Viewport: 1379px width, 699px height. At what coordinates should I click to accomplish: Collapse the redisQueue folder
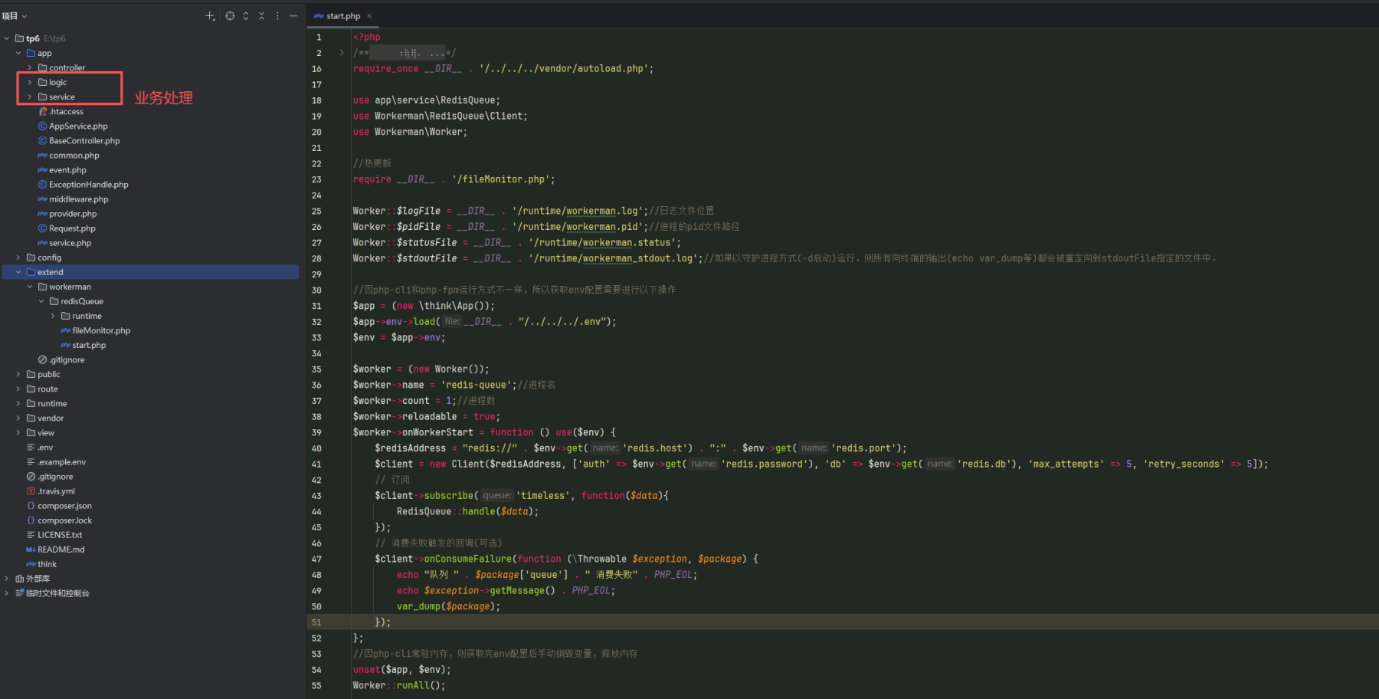click(x=41, y=302)
